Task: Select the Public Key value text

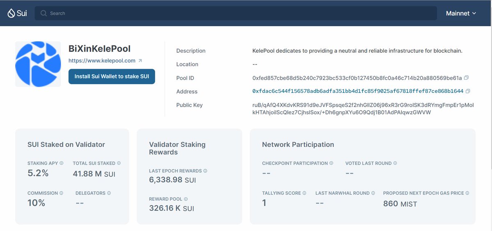Action: pos(363,108)
